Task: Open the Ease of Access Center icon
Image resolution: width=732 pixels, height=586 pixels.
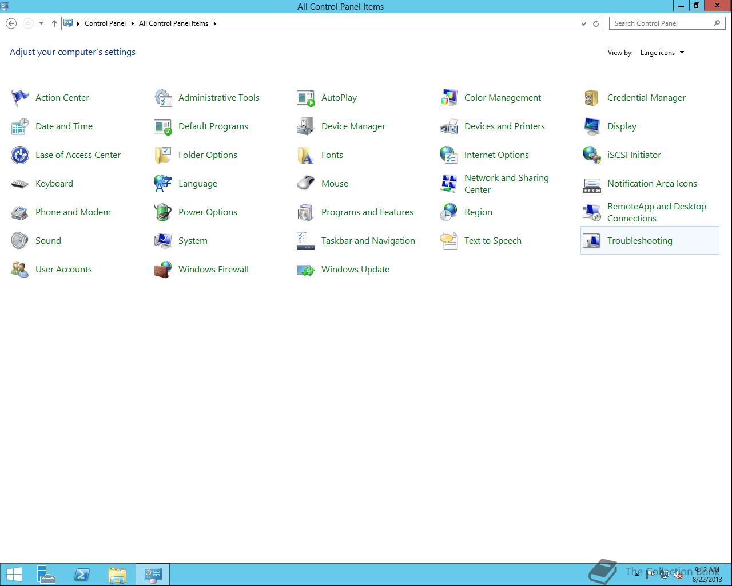Action: [20, 155]
